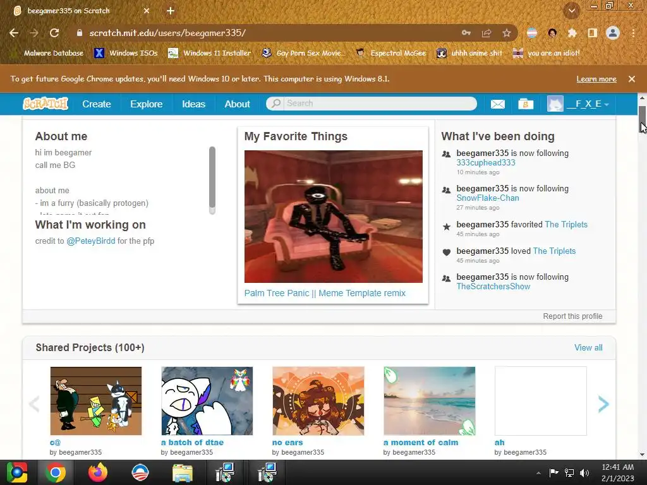This screenshot has width=647, height=485.
Task: Open 'a batch of dtae' project thumbnail
Action: [207, 401]
